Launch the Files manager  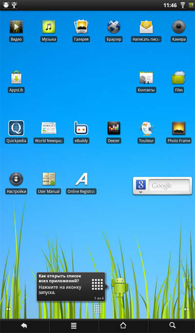click(x=178, y=82)
